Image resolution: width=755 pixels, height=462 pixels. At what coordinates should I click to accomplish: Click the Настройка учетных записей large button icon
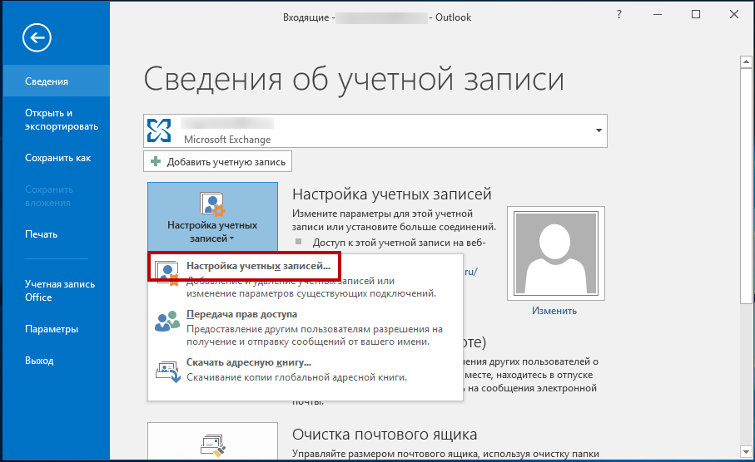(x=212, y=204)
